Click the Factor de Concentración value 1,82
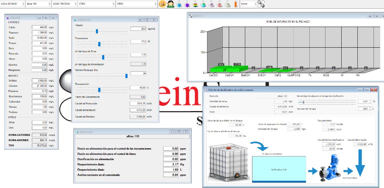This screenshot has width=384, height=188. pyautogui.click(x=138, y=97)
